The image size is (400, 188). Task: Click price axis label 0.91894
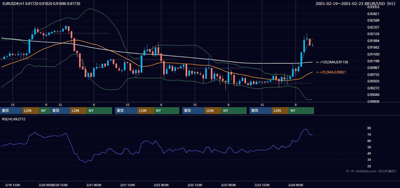pyautogui.click(x=373, y=41)
